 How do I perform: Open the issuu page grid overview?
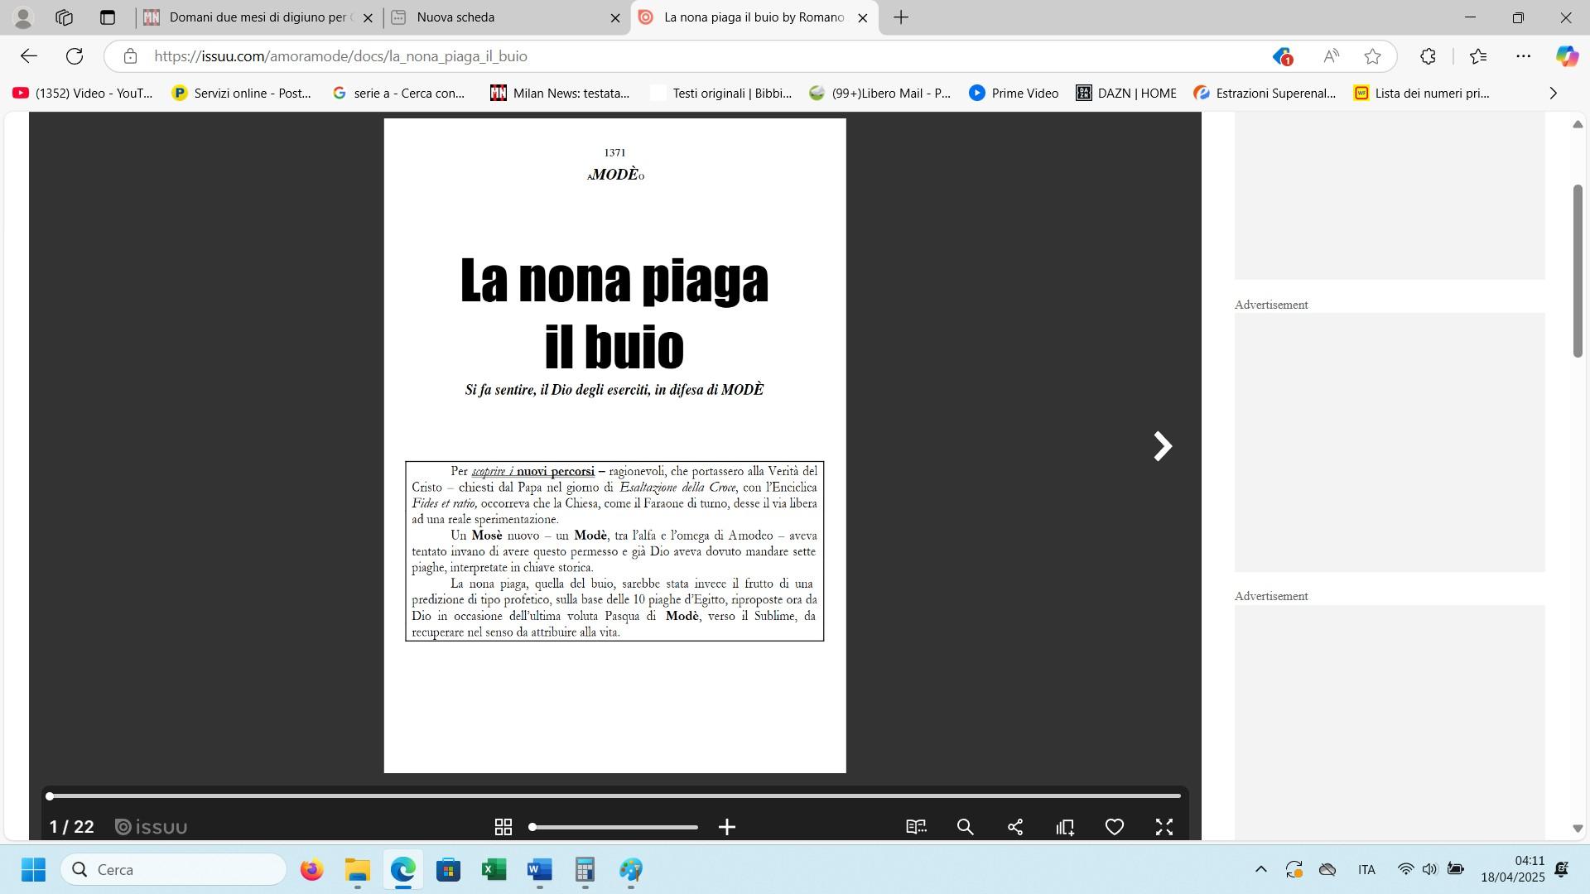tap(503, 827)
